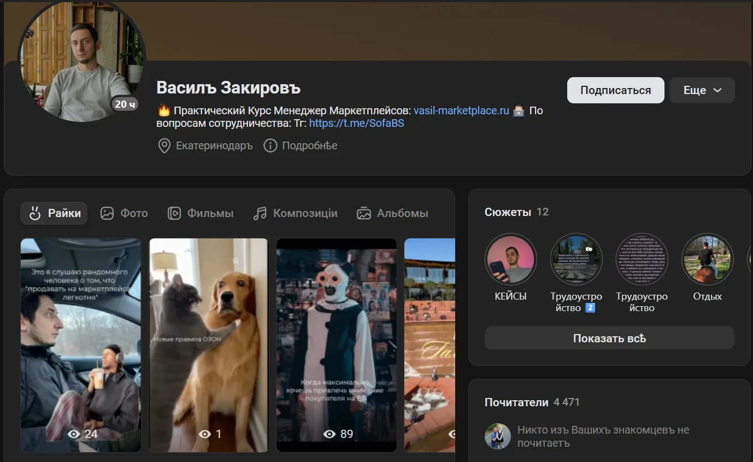Click Показать всѣ stories button
The width and height of the screenshot is (753, 462).
pyautogui.click(x=609, y=338)
